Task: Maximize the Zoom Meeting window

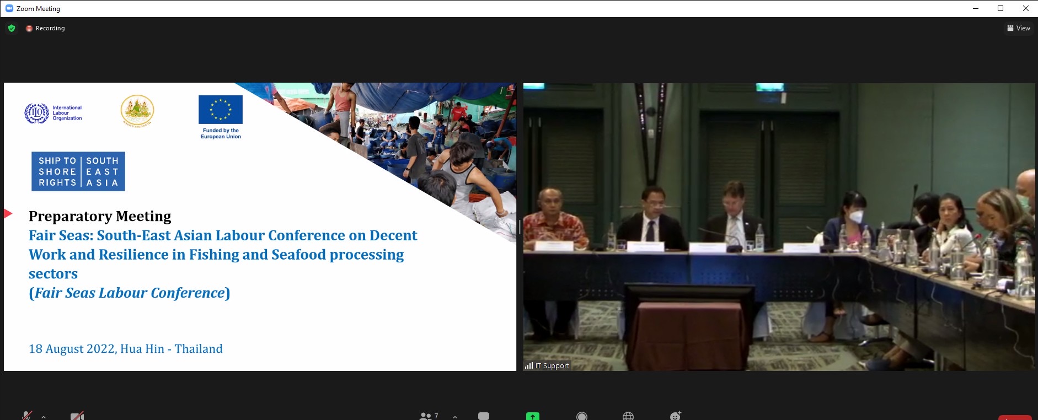Action: 1000,8
